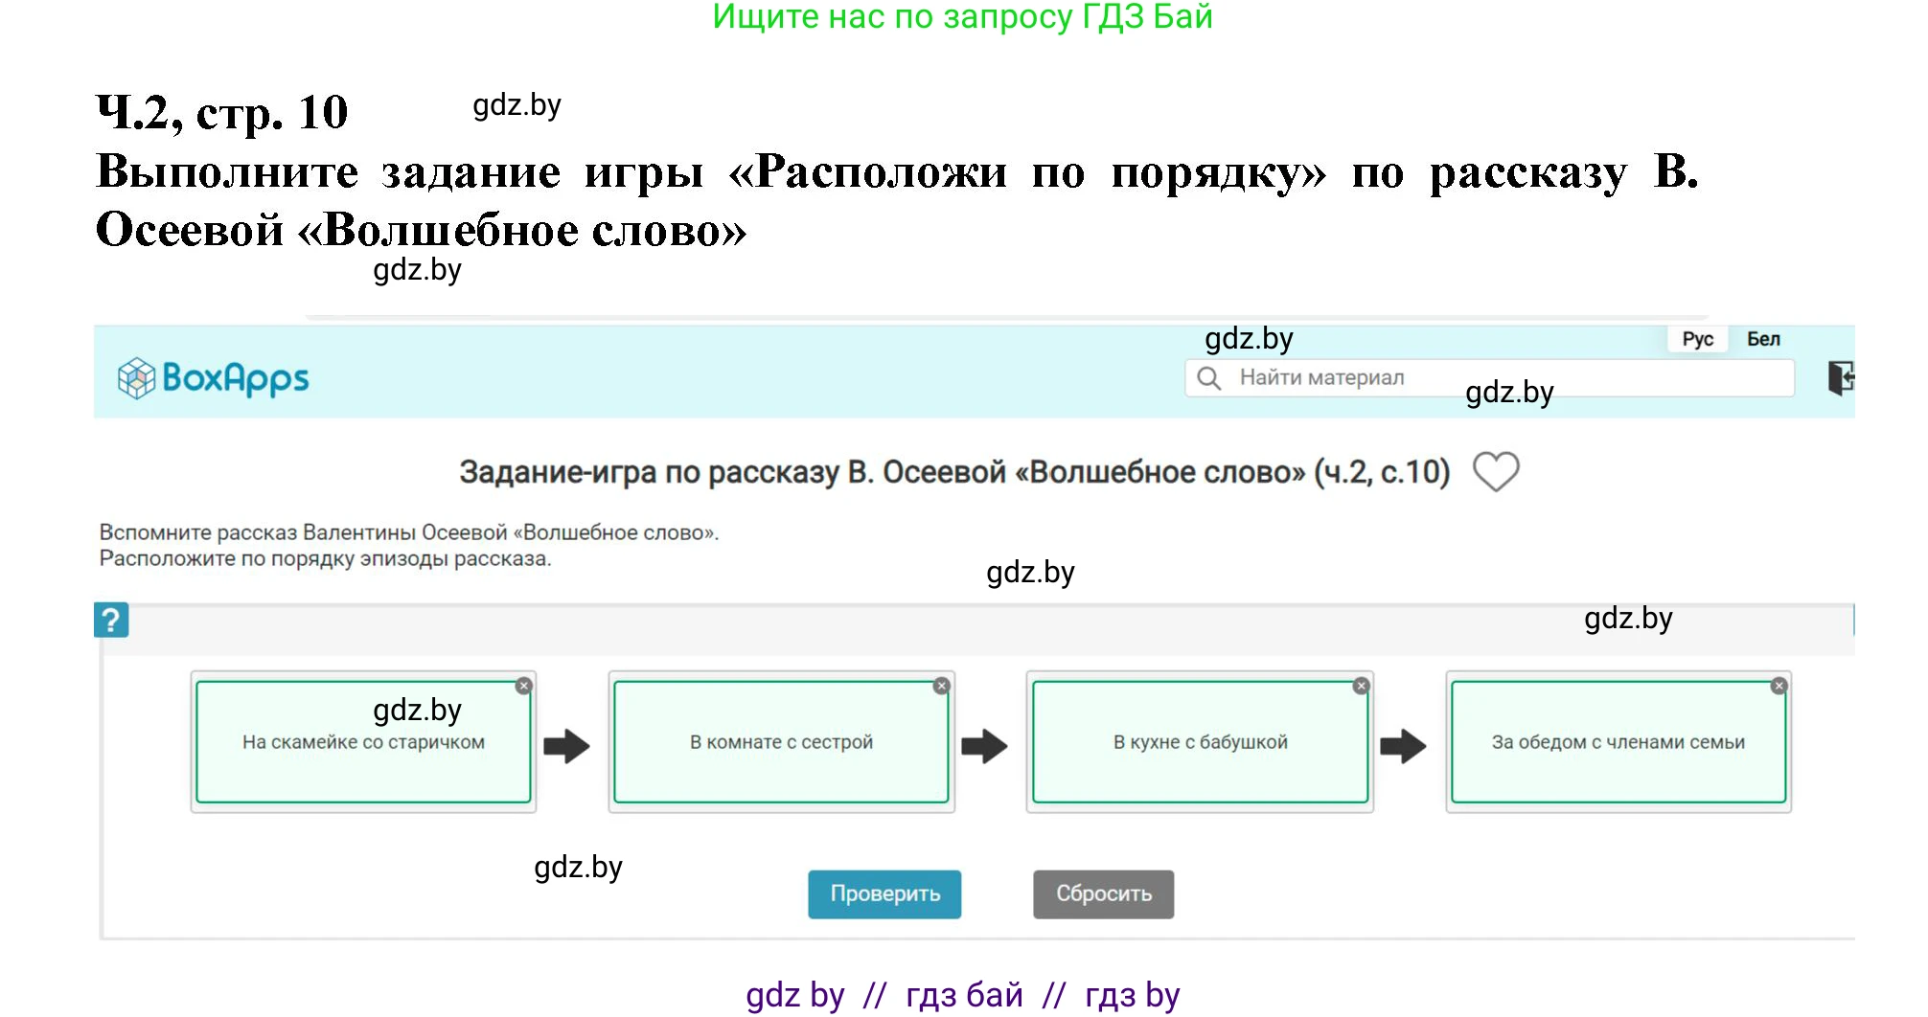Click the exit/logout icon top right

pyautogui.click(x=1843, y=377)
